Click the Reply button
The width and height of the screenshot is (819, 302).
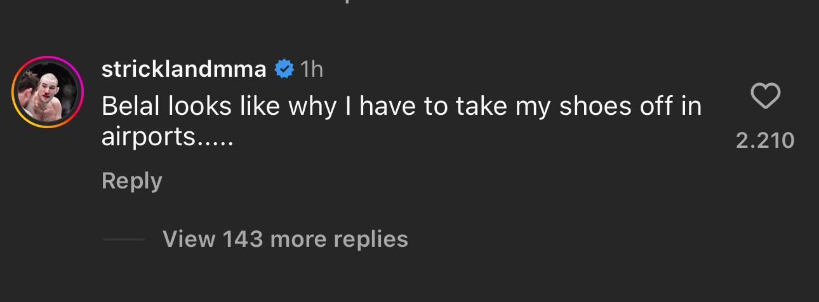tap(131, 181)
